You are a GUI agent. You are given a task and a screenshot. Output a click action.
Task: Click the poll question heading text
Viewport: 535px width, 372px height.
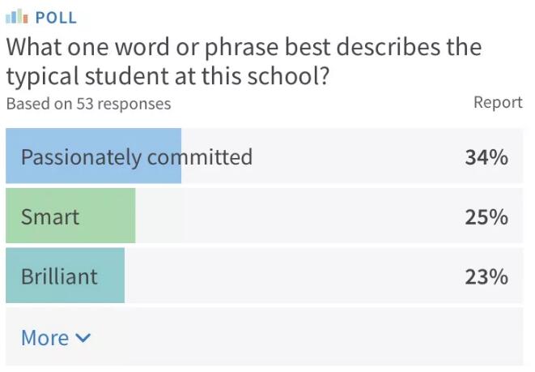click(x=243, y=62)
